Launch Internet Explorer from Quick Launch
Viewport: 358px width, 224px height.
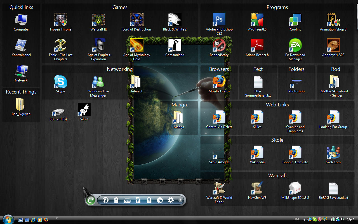pyautogui.click(x=33, y=220)
